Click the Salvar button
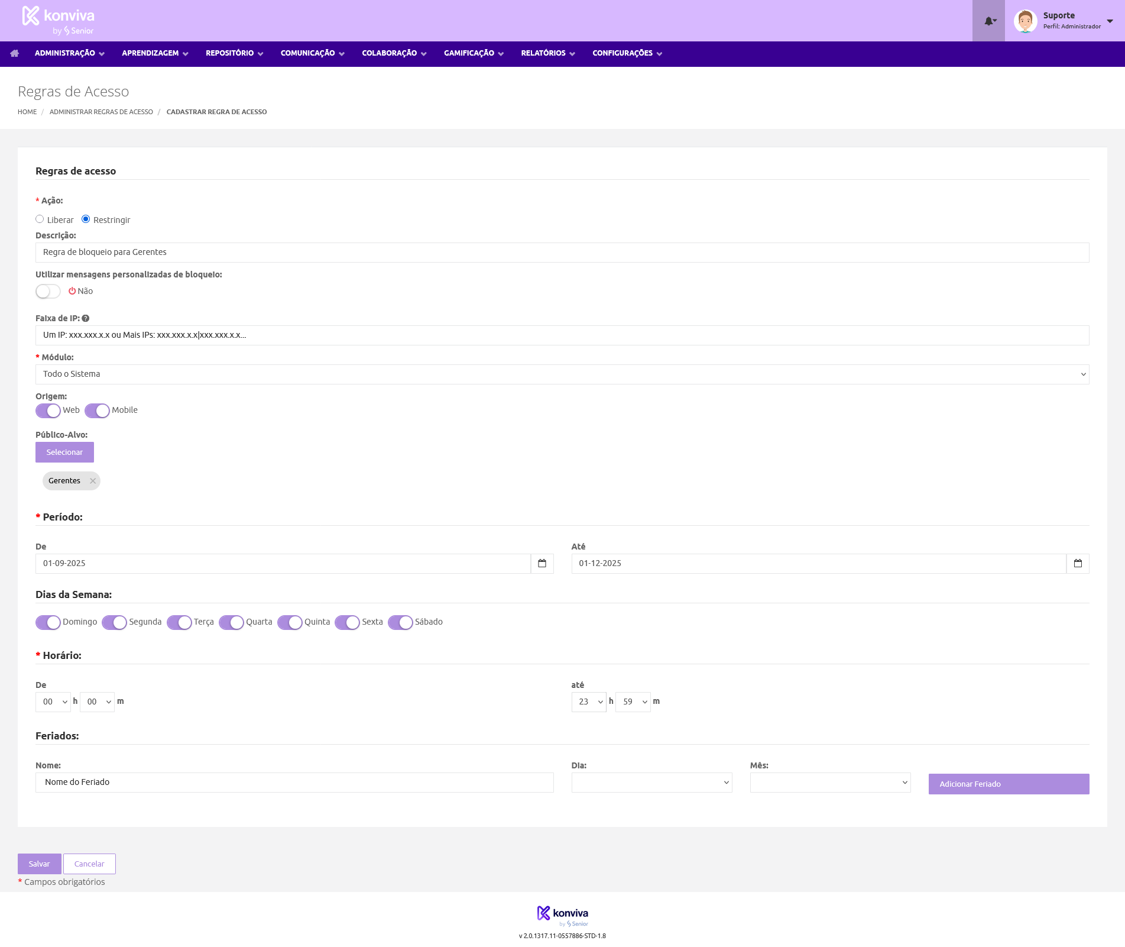Image resolution: width=1125 pixels, height=947 pixels. click(x=39, y=864)
